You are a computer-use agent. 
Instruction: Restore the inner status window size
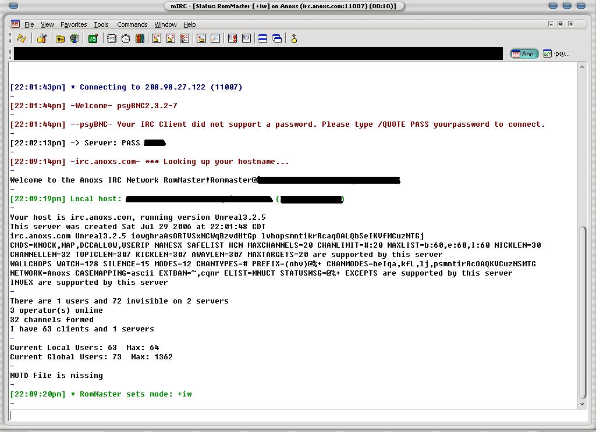click(x=560, y=24)
